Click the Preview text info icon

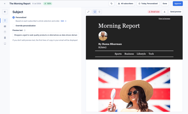(x=25, y=30)
